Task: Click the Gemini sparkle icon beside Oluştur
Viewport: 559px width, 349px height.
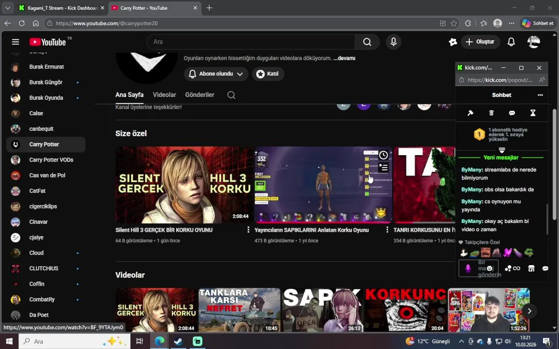Action: (453, 42)
